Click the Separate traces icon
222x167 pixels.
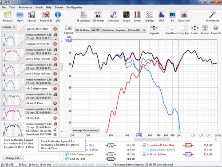point(154,30)
